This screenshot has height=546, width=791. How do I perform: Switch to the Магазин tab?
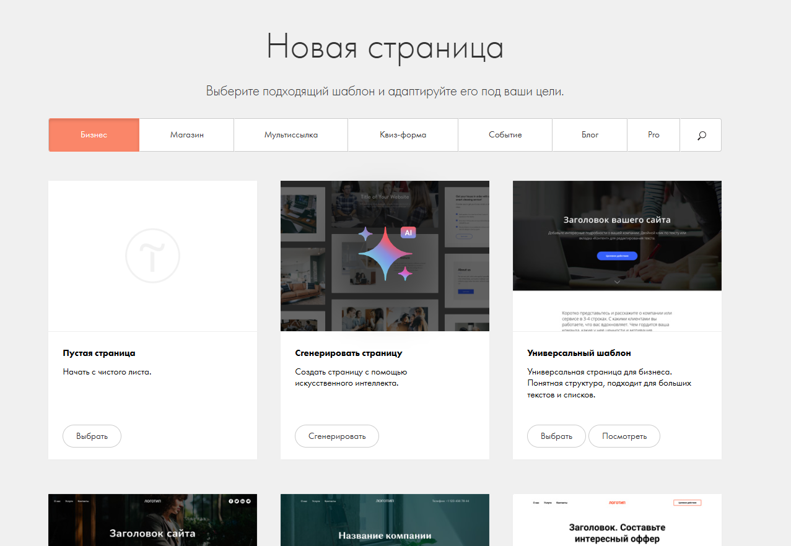pyautogui.click(x=186, y=135)
